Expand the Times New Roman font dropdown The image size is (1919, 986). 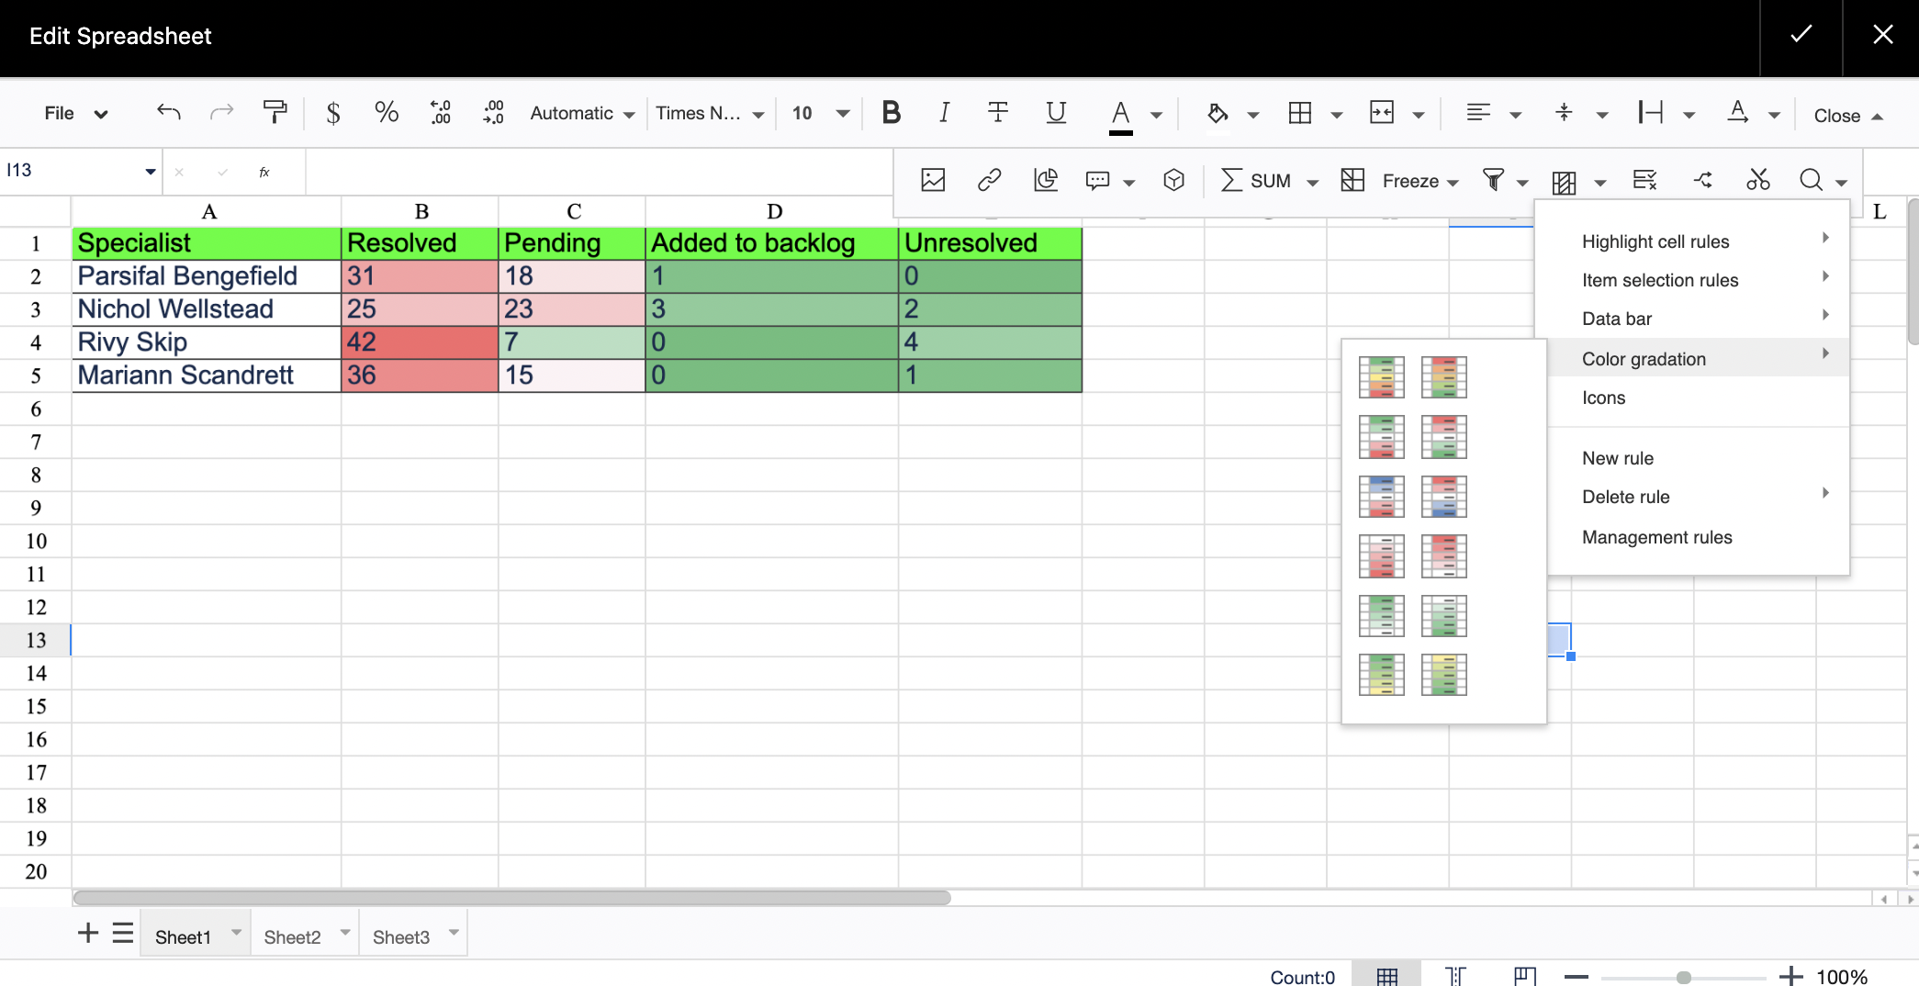(x=709, y=113)
